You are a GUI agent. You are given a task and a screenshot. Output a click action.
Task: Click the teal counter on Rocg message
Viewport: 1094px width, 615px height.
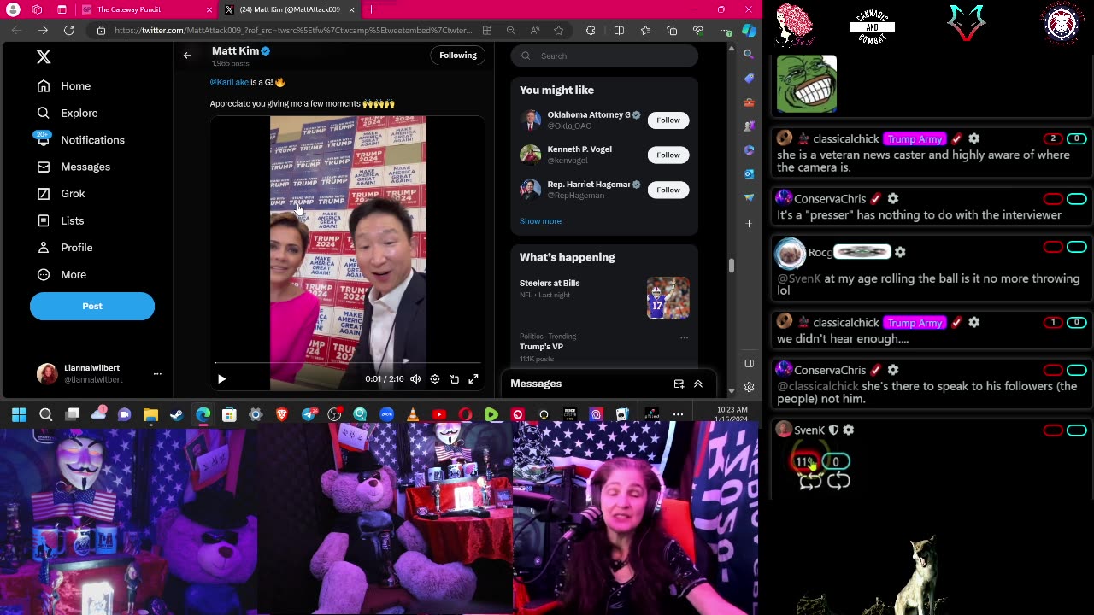[x=1076, y=247]
